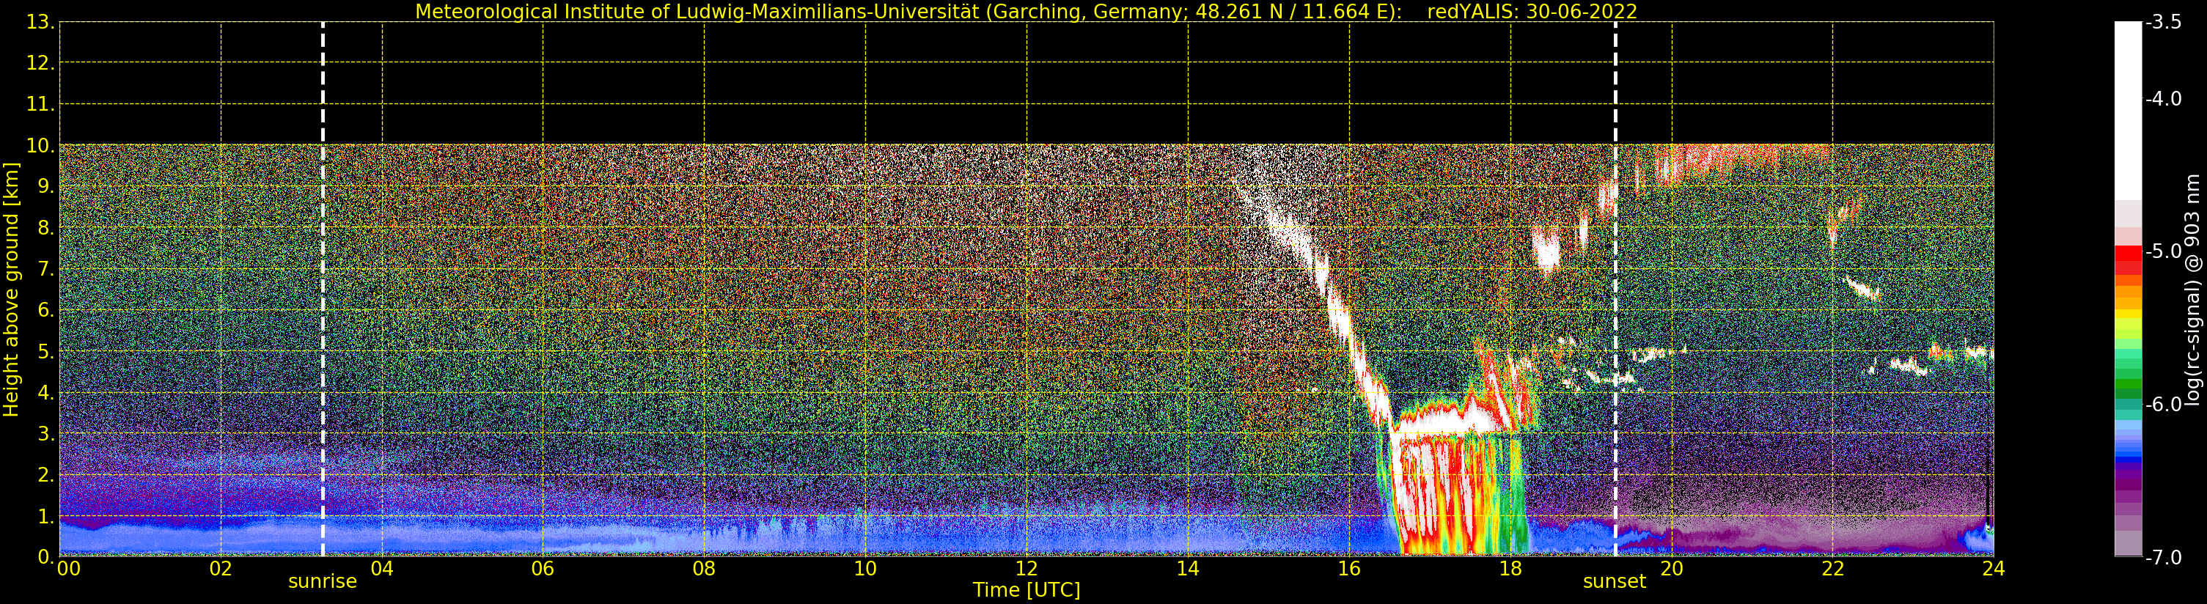This screenshot has height=604, width=2207.
Task: Click time axis tick label '18'
Action: [1510, 569]
